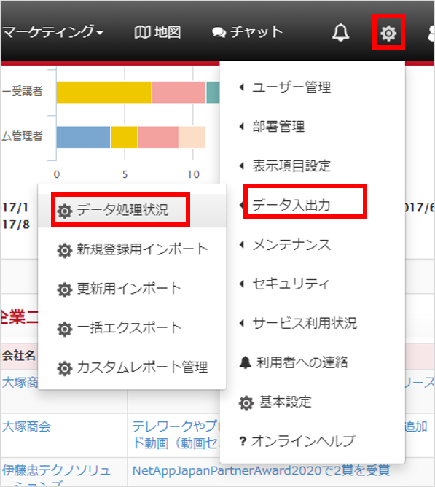Click gear icon beside データ処理状況
The image size is (435, 487).
point(65,211)
